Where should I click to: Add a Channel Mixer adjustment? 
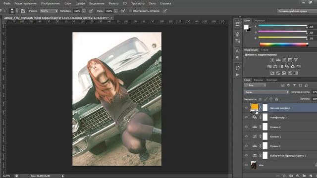pyautogui.click(x=293, y=66)
